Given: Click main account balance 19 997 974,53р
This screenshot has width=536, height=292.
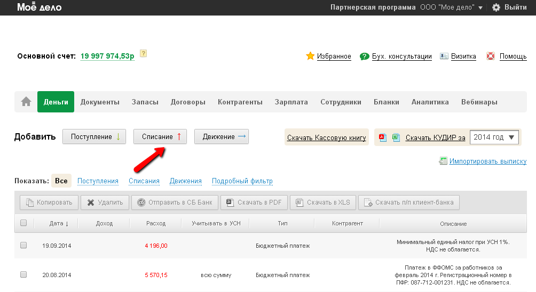Looking at the screenshot, I should point(107,56).
